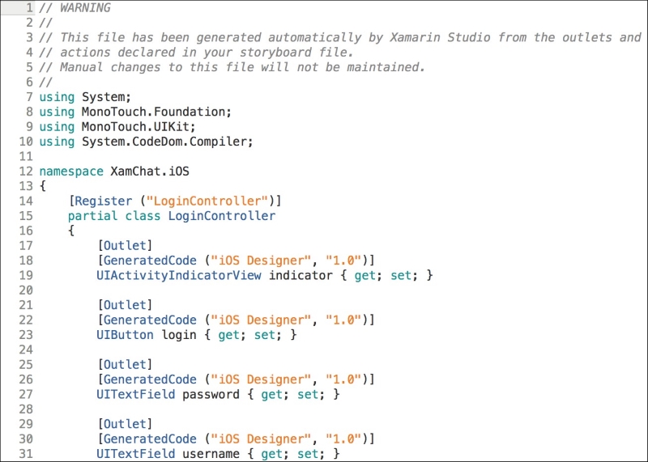The width and height of the screenshot is (648, 462).
Task: Click line number 24 in the gutter
Action: (x=26, y=350)
